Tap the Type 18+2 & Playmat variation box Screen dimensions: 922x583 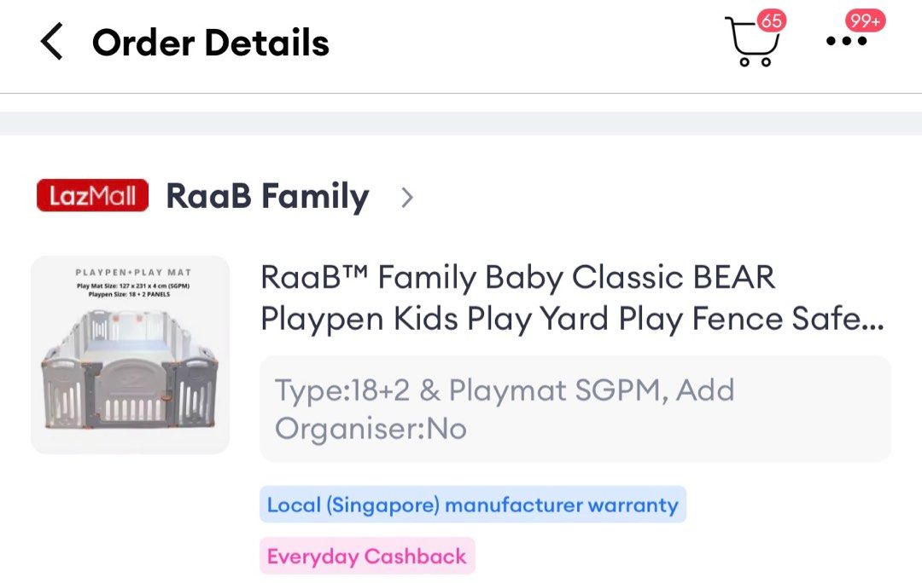pyautogui.click(x=575, y=408)
